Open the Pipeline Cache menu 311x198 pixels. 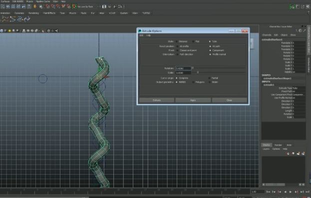tap(43, 1)
